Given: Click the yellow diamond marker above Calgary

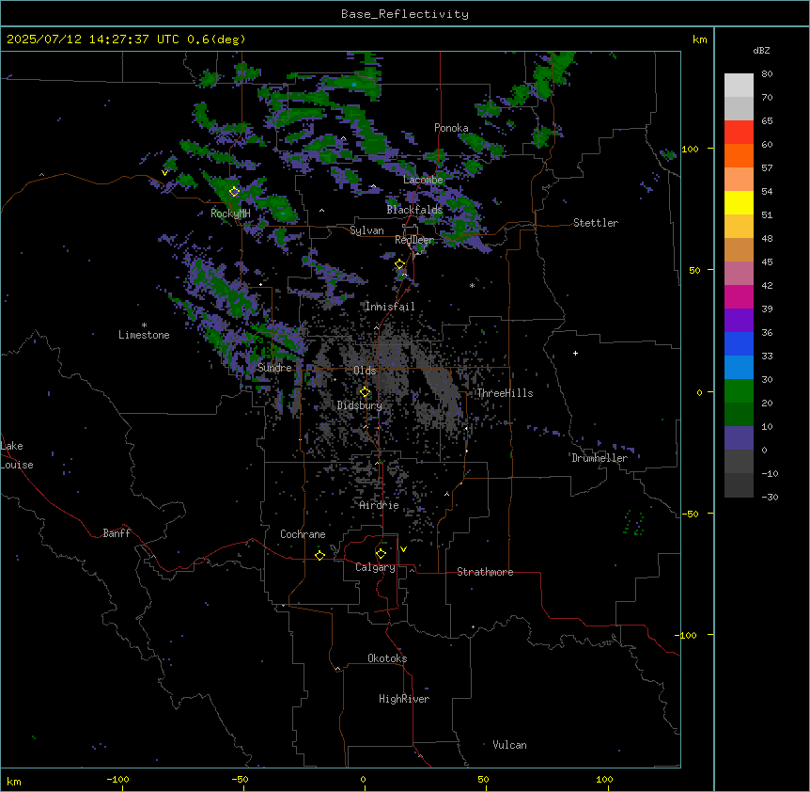Looking at the screenshot, I should pos(381,554).
